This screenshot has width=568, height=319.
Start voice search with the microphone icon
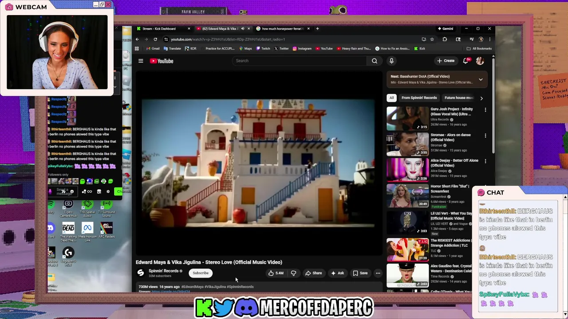(x=391, y=61)
